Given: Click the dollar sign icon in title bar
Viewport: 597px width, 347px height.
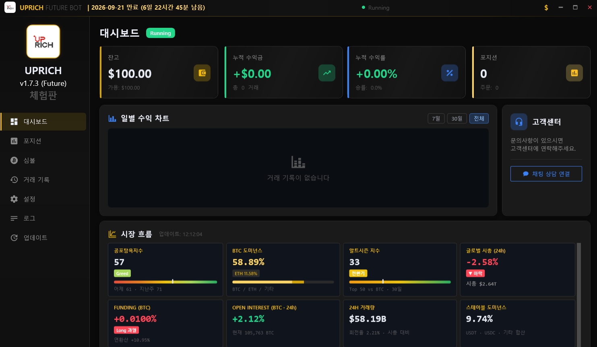Looking at the screenshot, I should [x=546, y=8].
